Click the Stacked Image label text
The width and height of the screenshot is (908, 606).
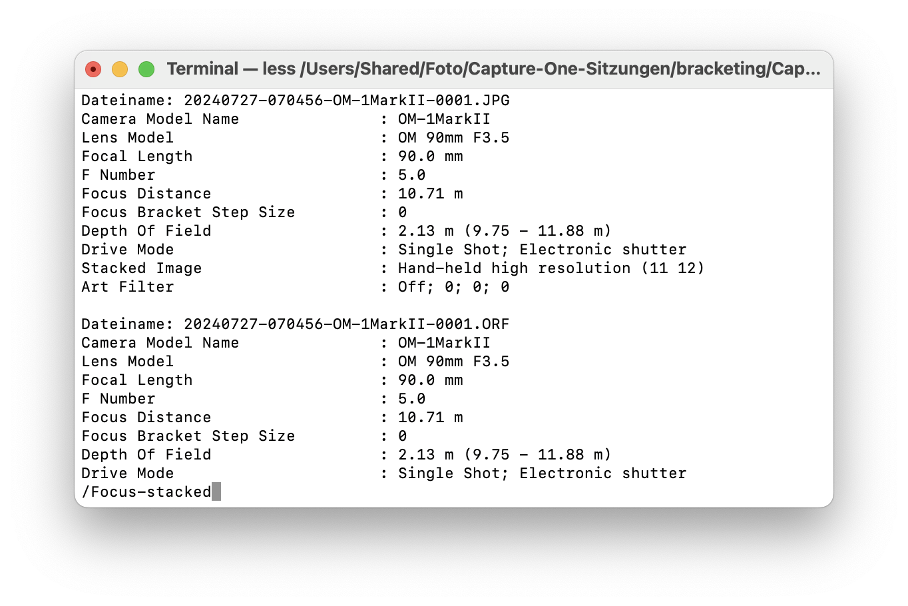pyautogui.click(x=142, y=268)
